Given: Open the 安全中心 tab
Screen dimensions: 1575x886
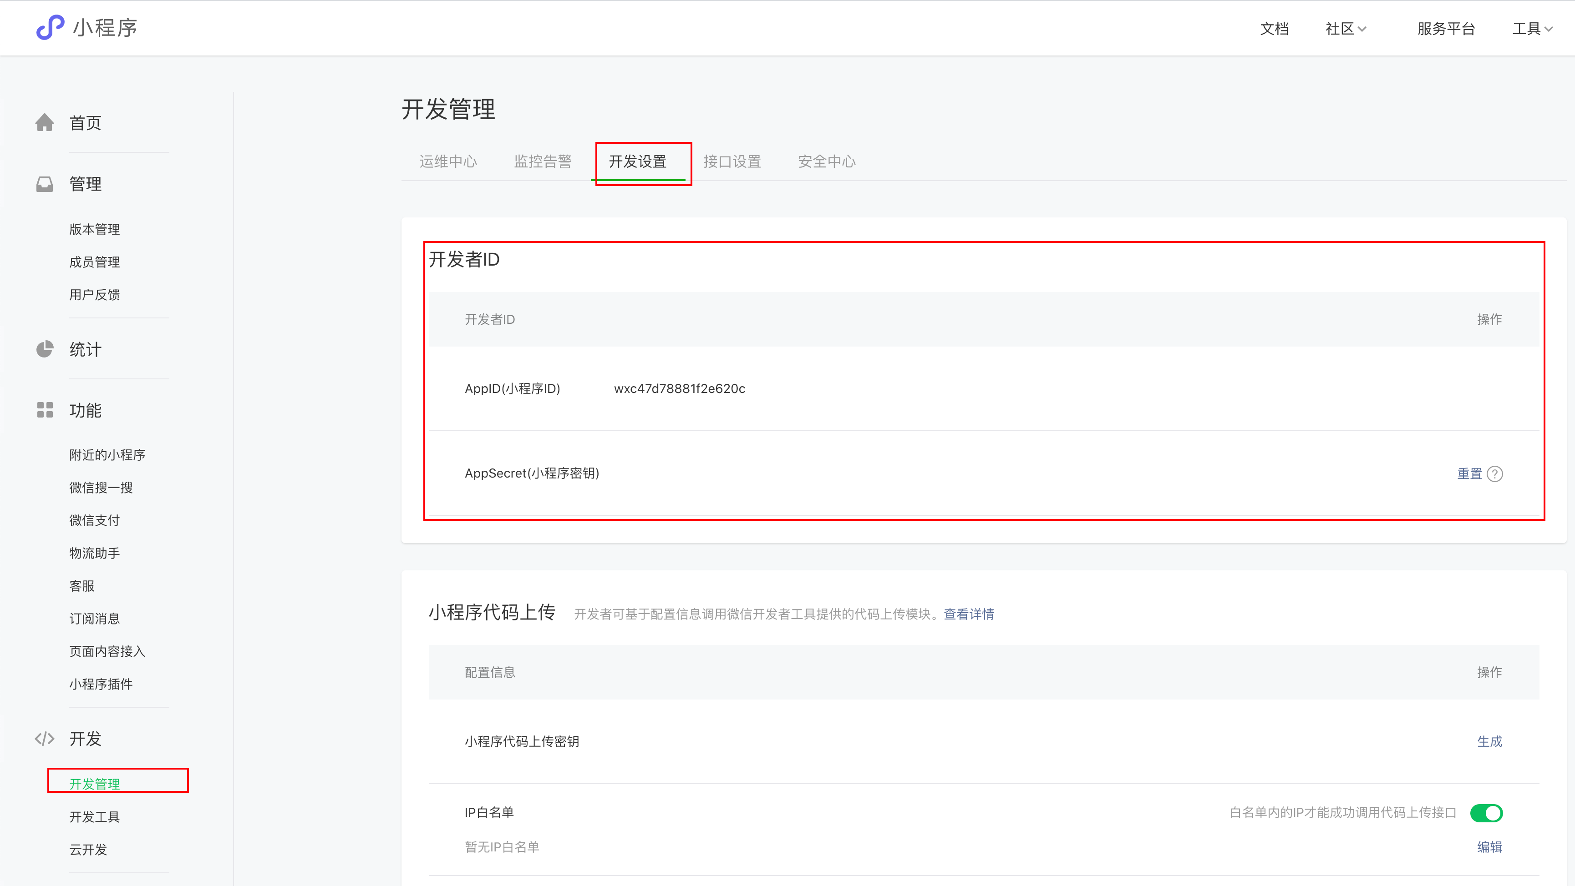Looking at the screenshot, I should [x=827, y=161].
